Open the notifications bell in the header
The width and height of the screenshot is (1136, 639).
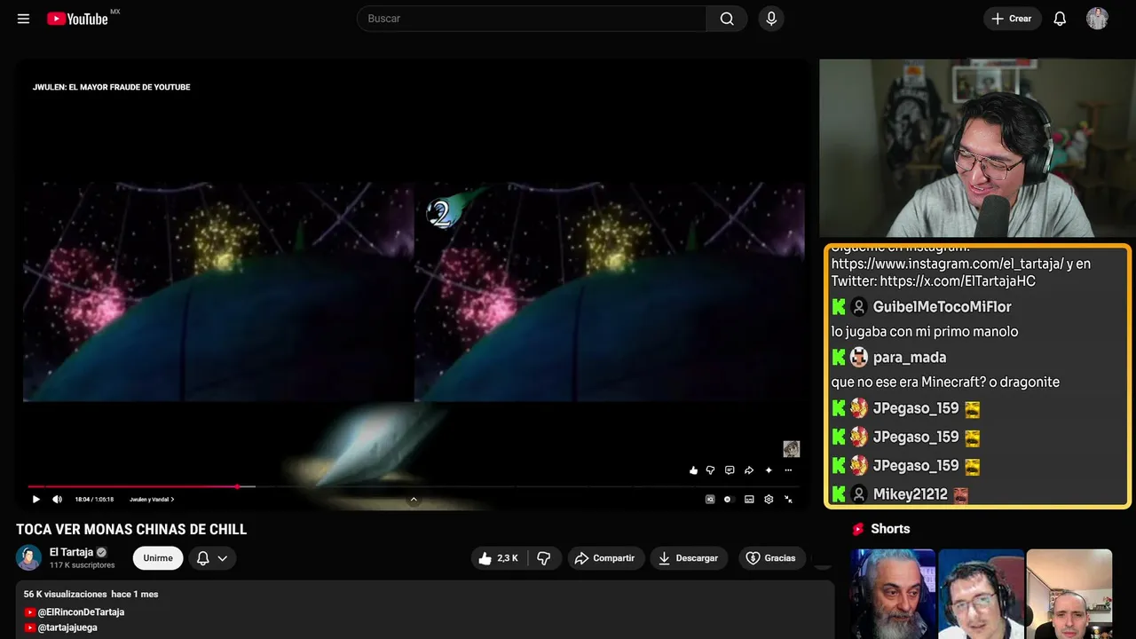click(1060, 19)
